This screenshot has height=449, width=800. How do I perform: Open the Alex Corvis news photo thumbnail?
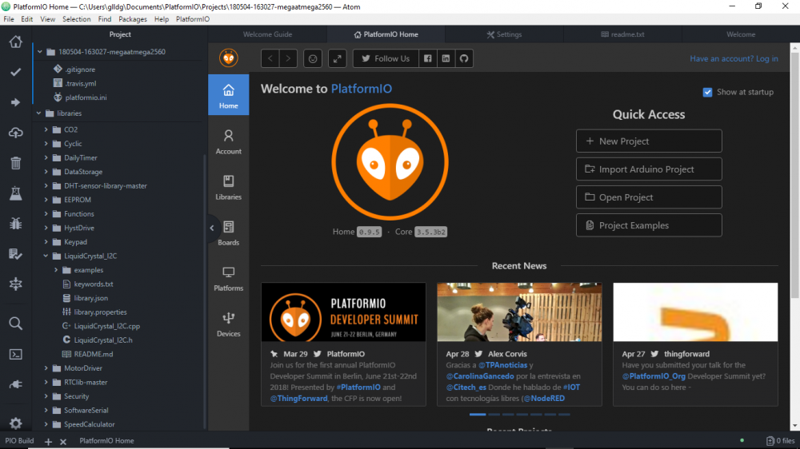pos(519,312)
